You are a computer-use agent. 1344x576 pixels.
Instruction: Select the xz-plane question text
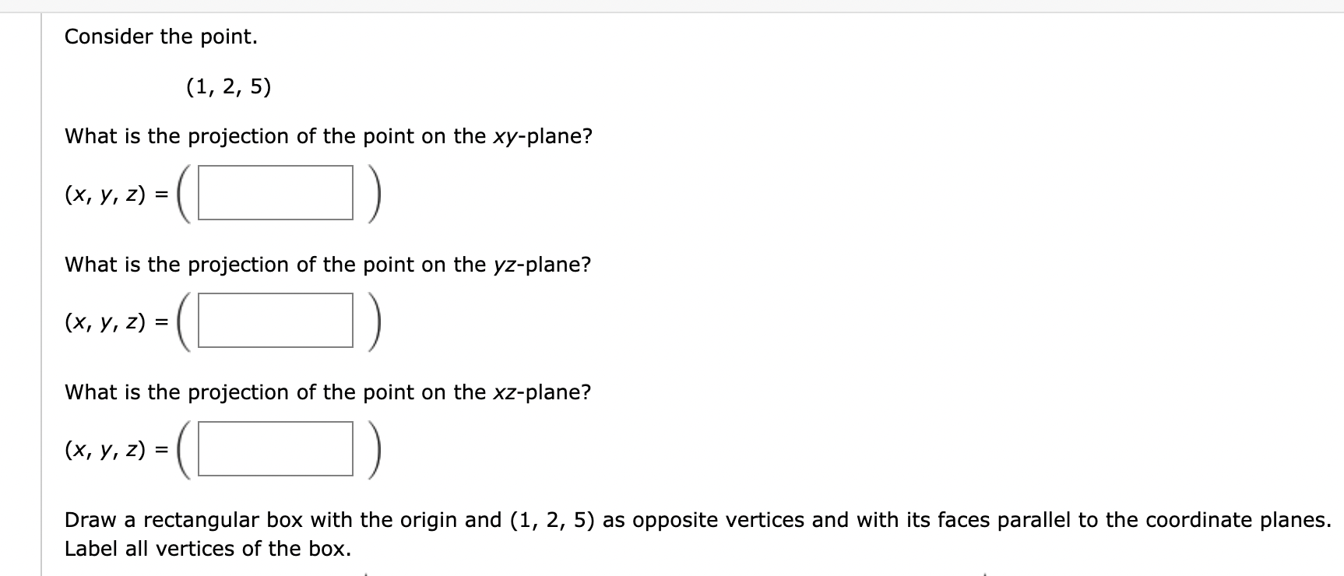point(327,392)
